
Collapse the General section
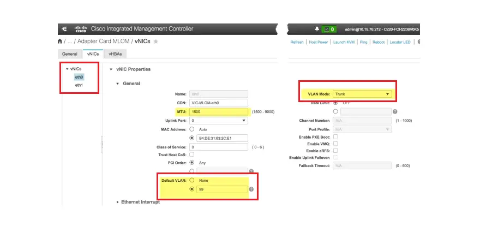coord(118,84)
